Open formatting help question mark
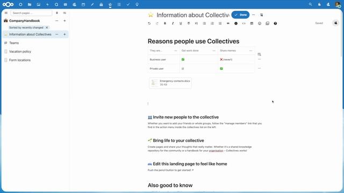 pos(275,24)
